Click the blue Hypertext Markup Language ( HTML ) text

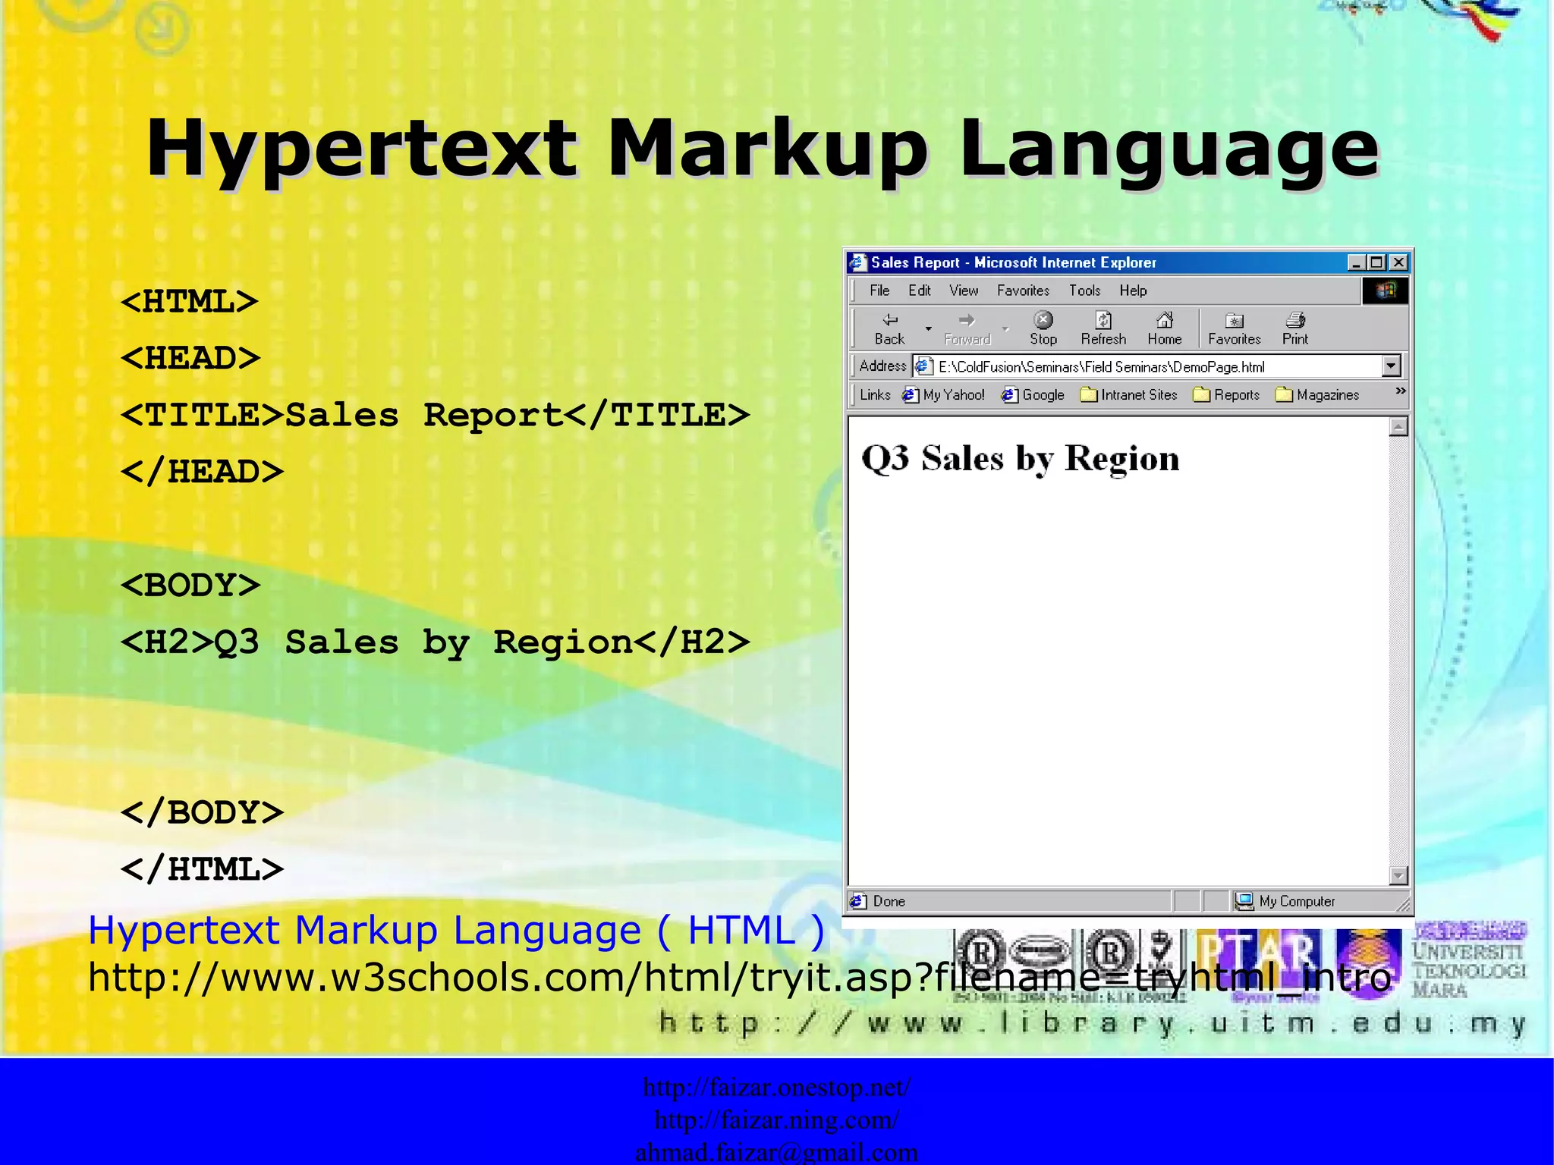point(456,931)
